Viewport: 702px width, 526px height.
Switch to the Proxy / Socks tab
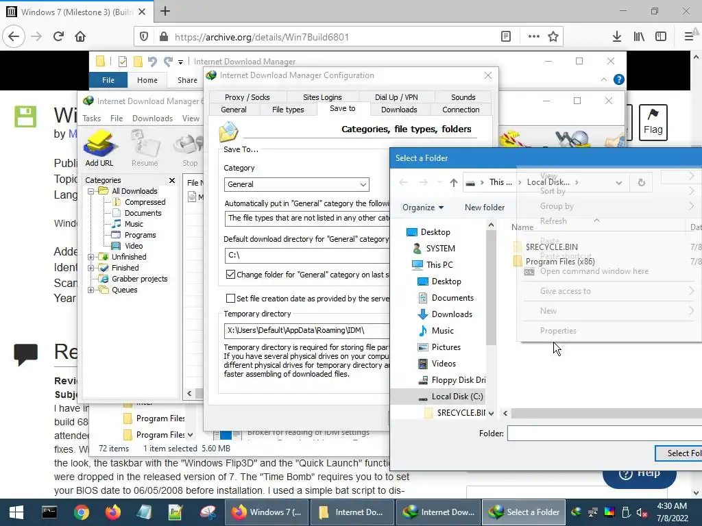(247, 97)
